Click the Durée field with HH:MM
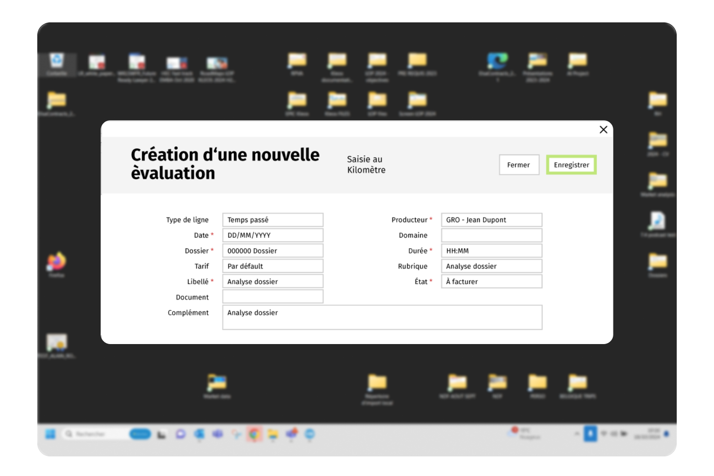The height and width of the screenshot is (476, 714). [491, 251]
